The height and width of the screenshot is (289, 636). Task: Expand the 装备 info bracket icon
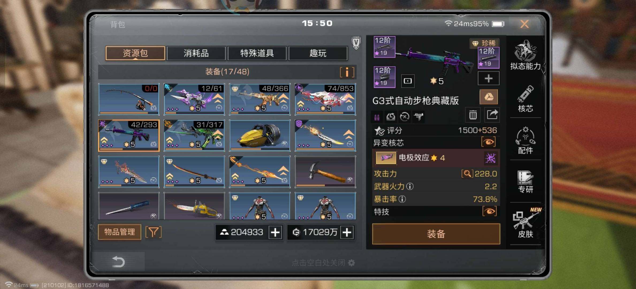pyautogui.click(x=347, y=72)
